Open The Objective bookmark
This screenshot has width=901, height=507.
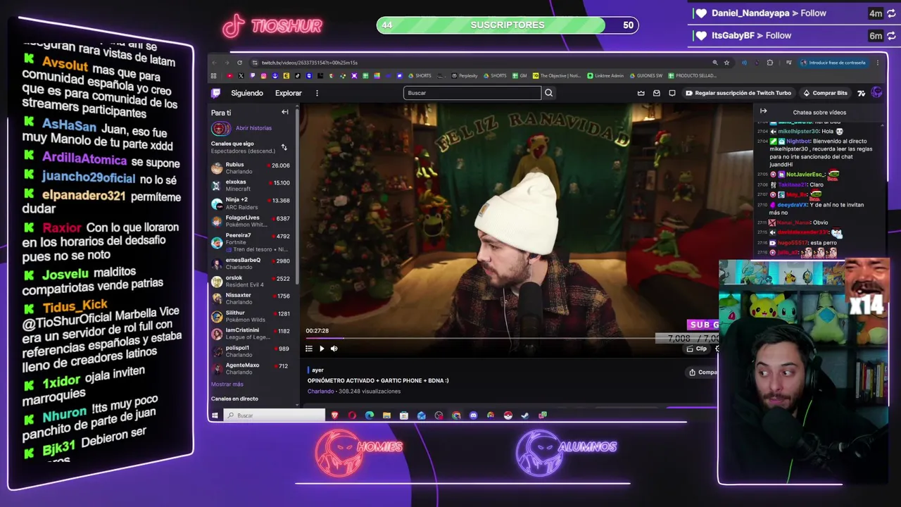point(557,75)
